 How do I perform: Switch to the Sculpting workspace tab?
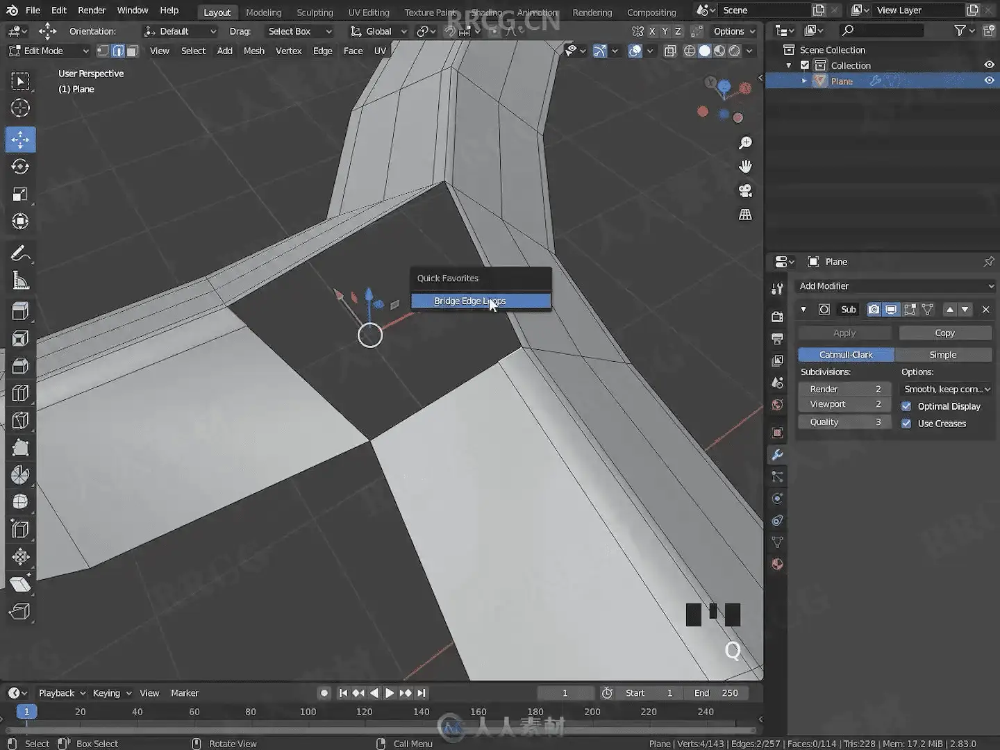315,12
